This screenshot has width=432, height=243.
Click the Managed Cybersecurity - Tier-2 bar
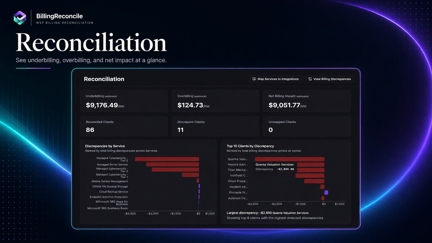[x=167, y=159]
